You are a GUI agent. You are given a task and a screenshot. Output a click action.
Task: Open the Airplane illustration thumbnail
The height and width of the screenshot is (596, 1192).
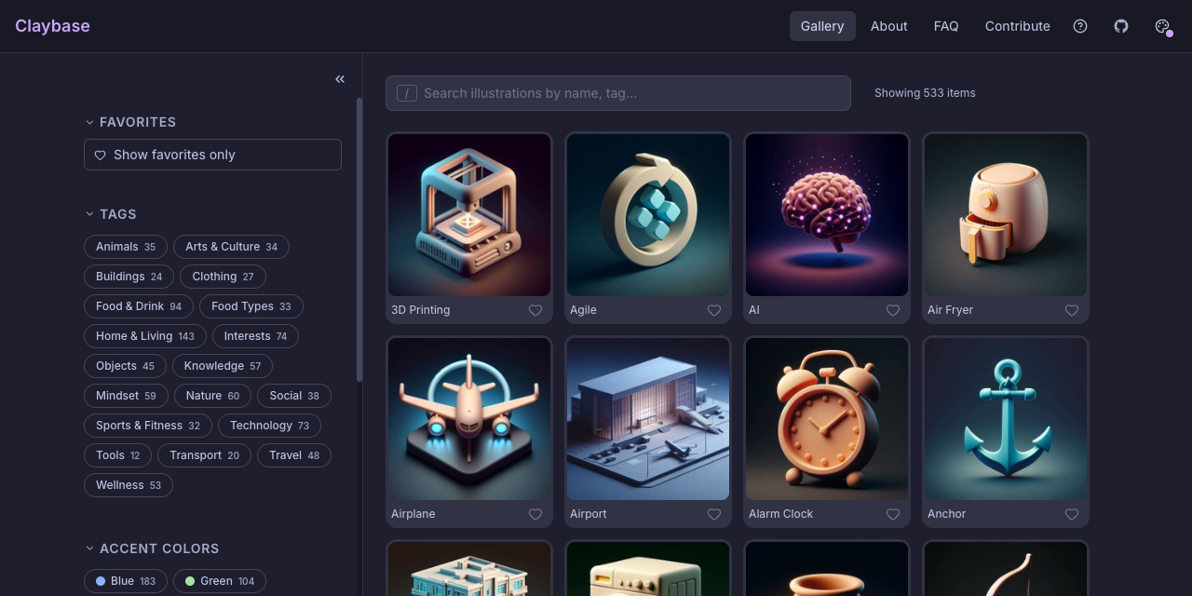pos(469,419)
